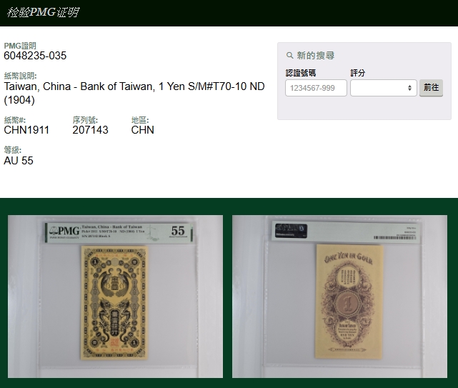The height and width of the screenshot is (388, 458).
Task: Click the ONE YEN IN GOLD text on note
Action: tap(349, 258)
